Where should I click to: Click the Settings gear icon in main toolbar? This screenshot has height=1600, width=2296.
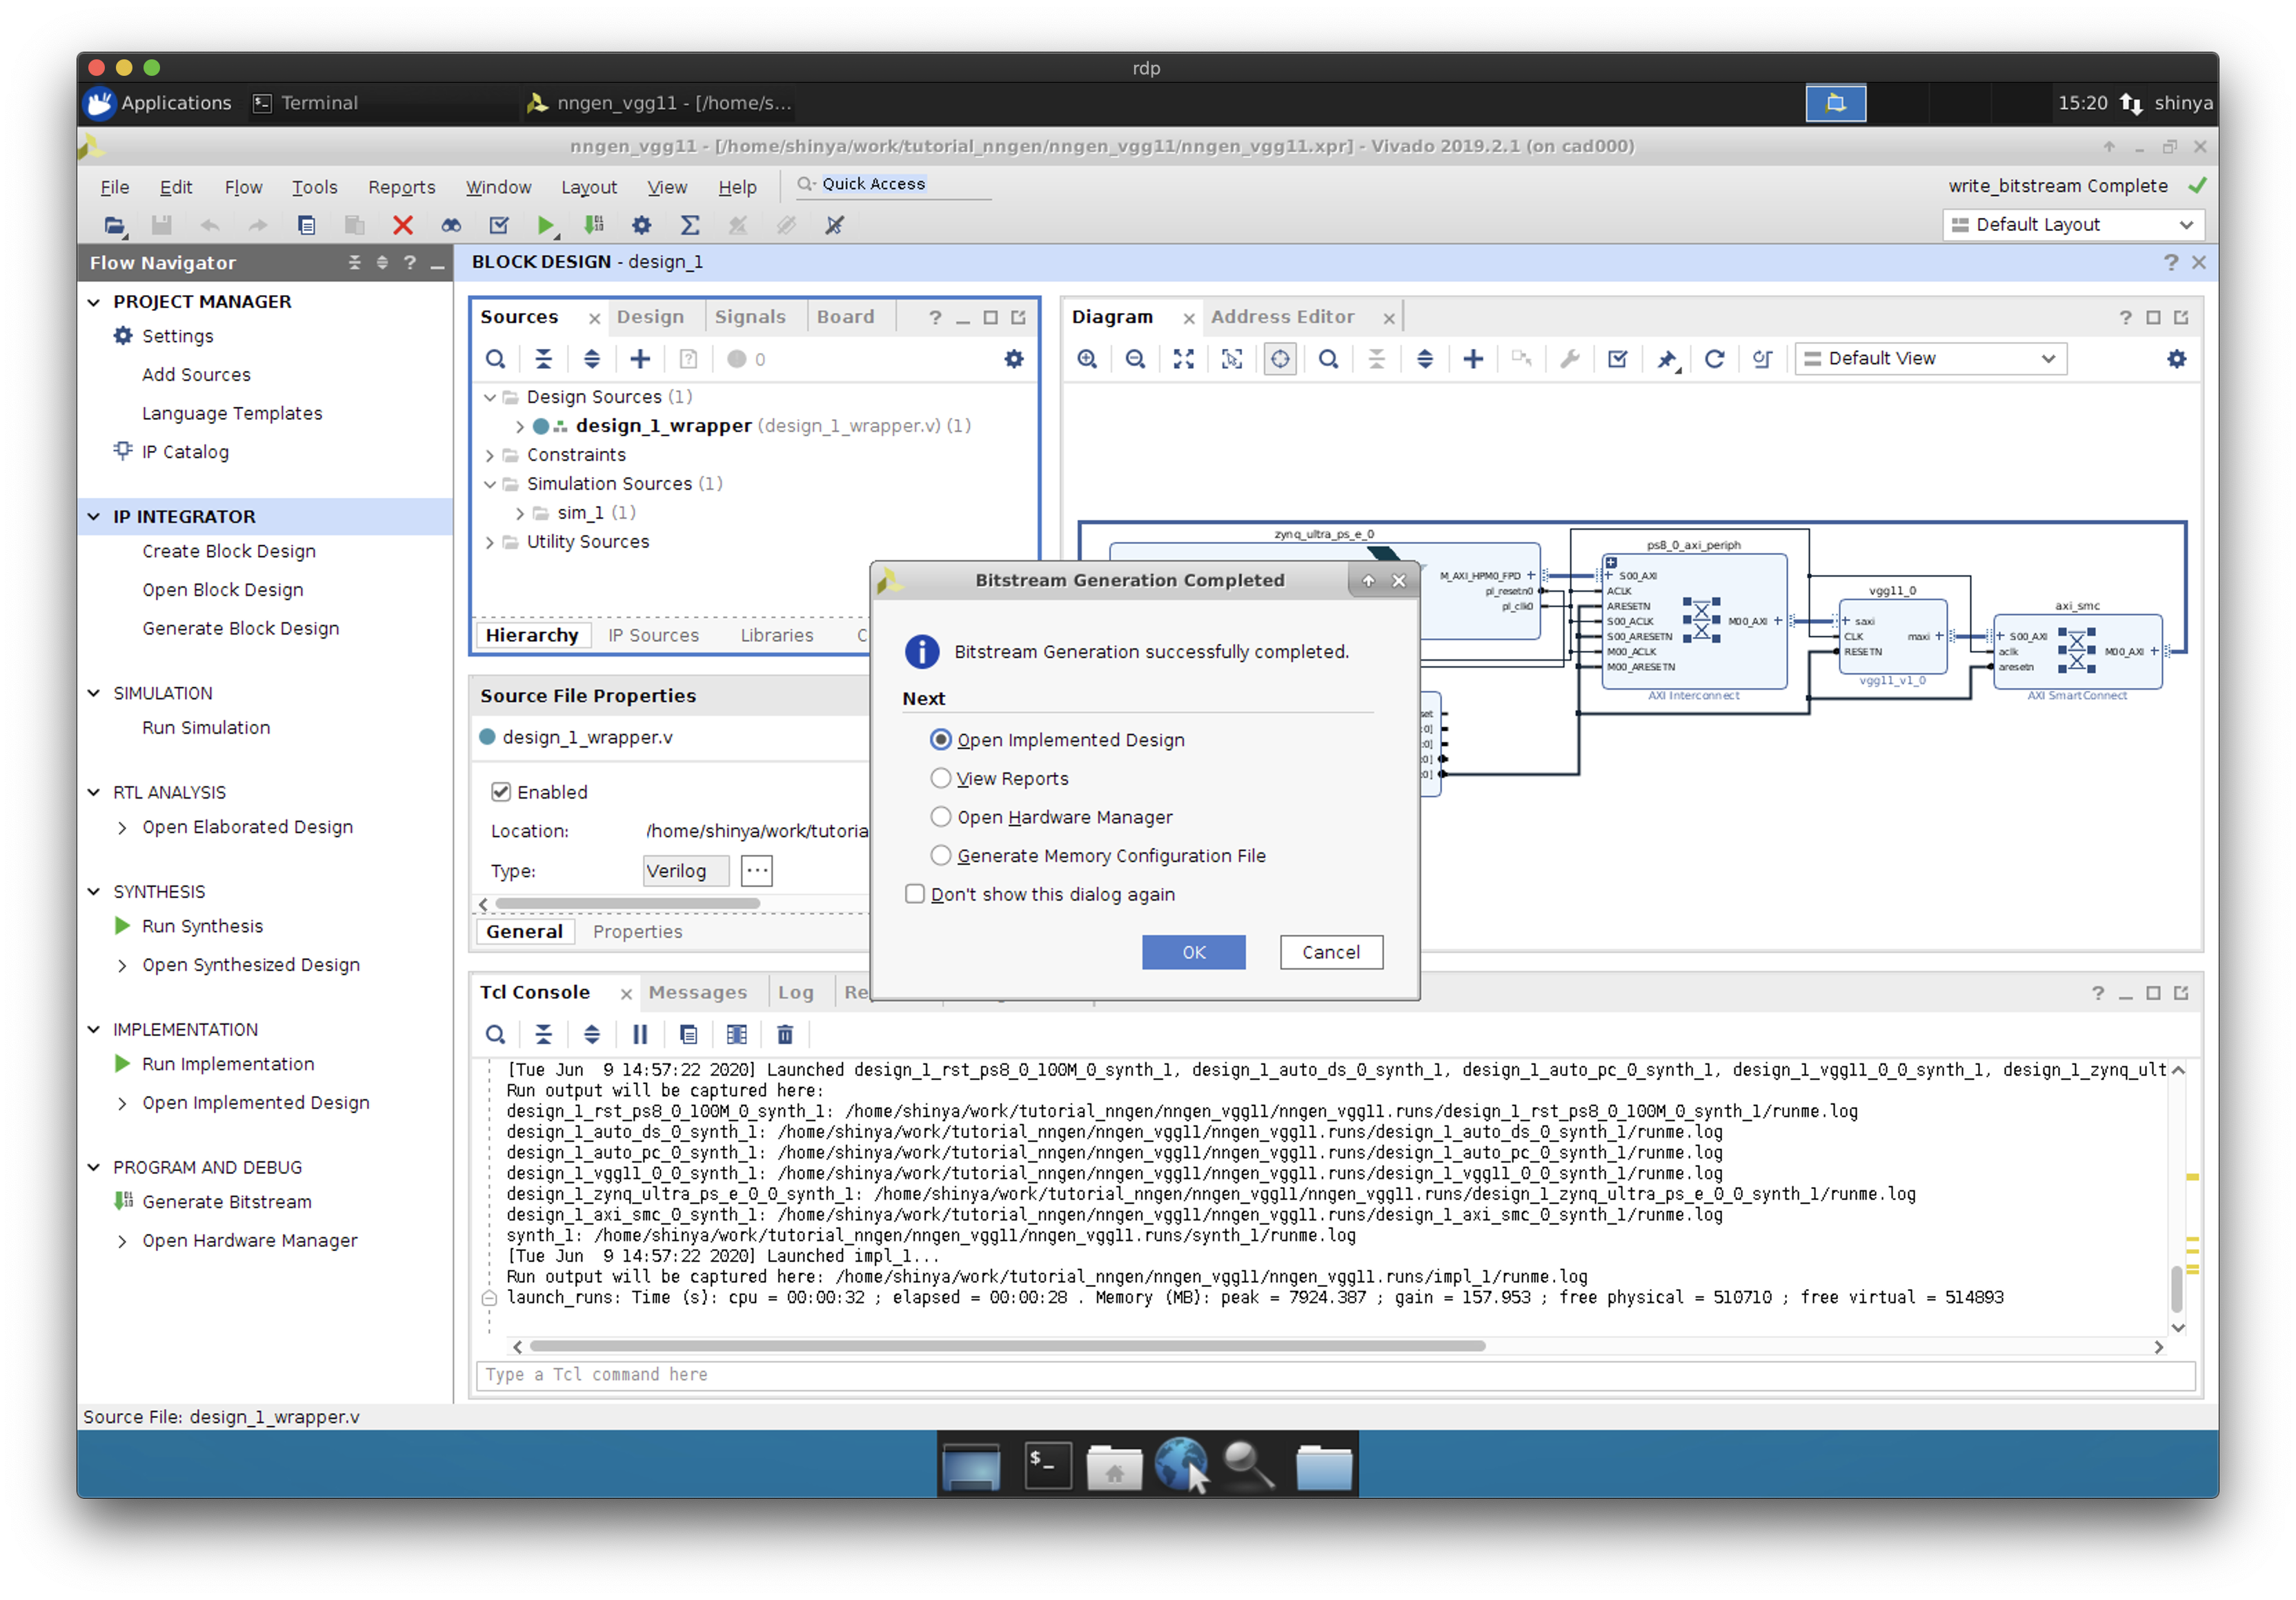coord(642,225)
